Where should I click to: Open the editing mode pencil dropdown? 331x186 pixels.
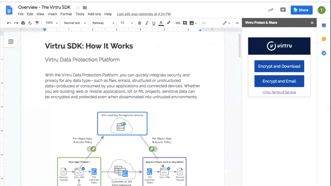(227, 23)
